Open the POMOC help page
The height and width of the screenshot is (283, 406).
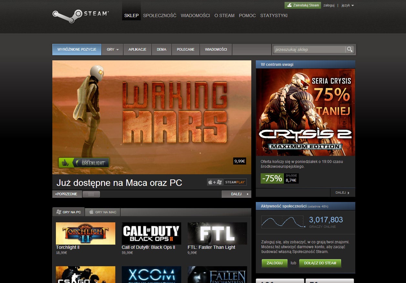(247, 15)
